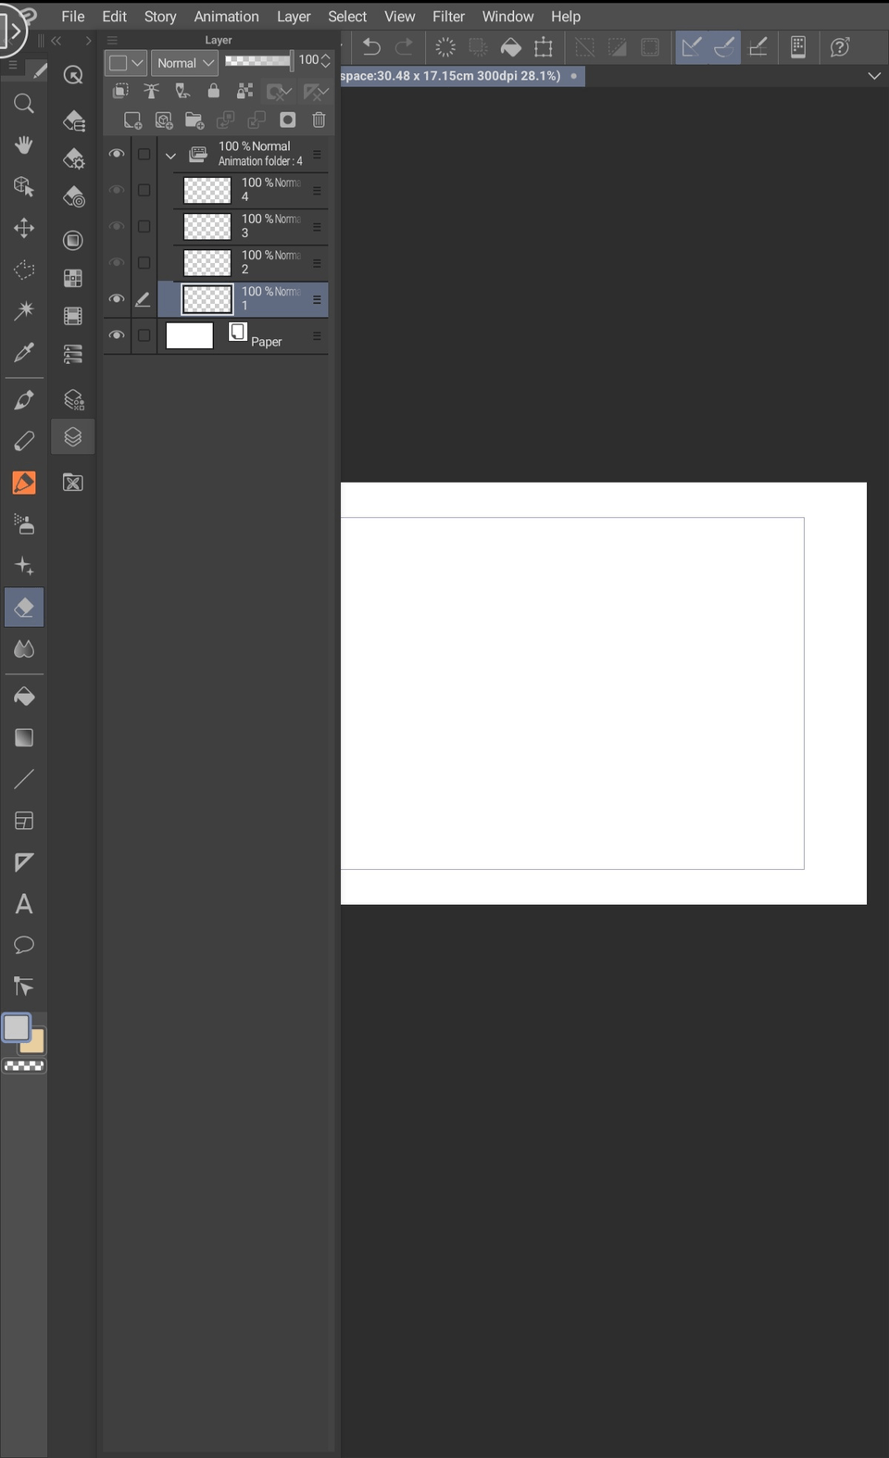Select the Blend tool
Screen dimensions: 889x1458
(24, 648)
